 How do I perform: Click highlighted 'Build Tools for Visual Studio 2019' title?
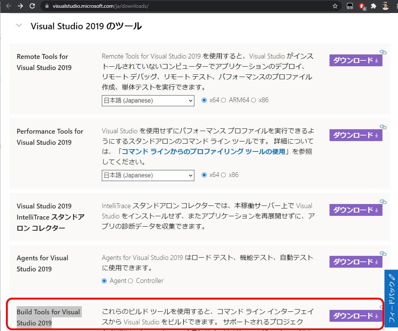pyautogui.click(x=49, y=317)
